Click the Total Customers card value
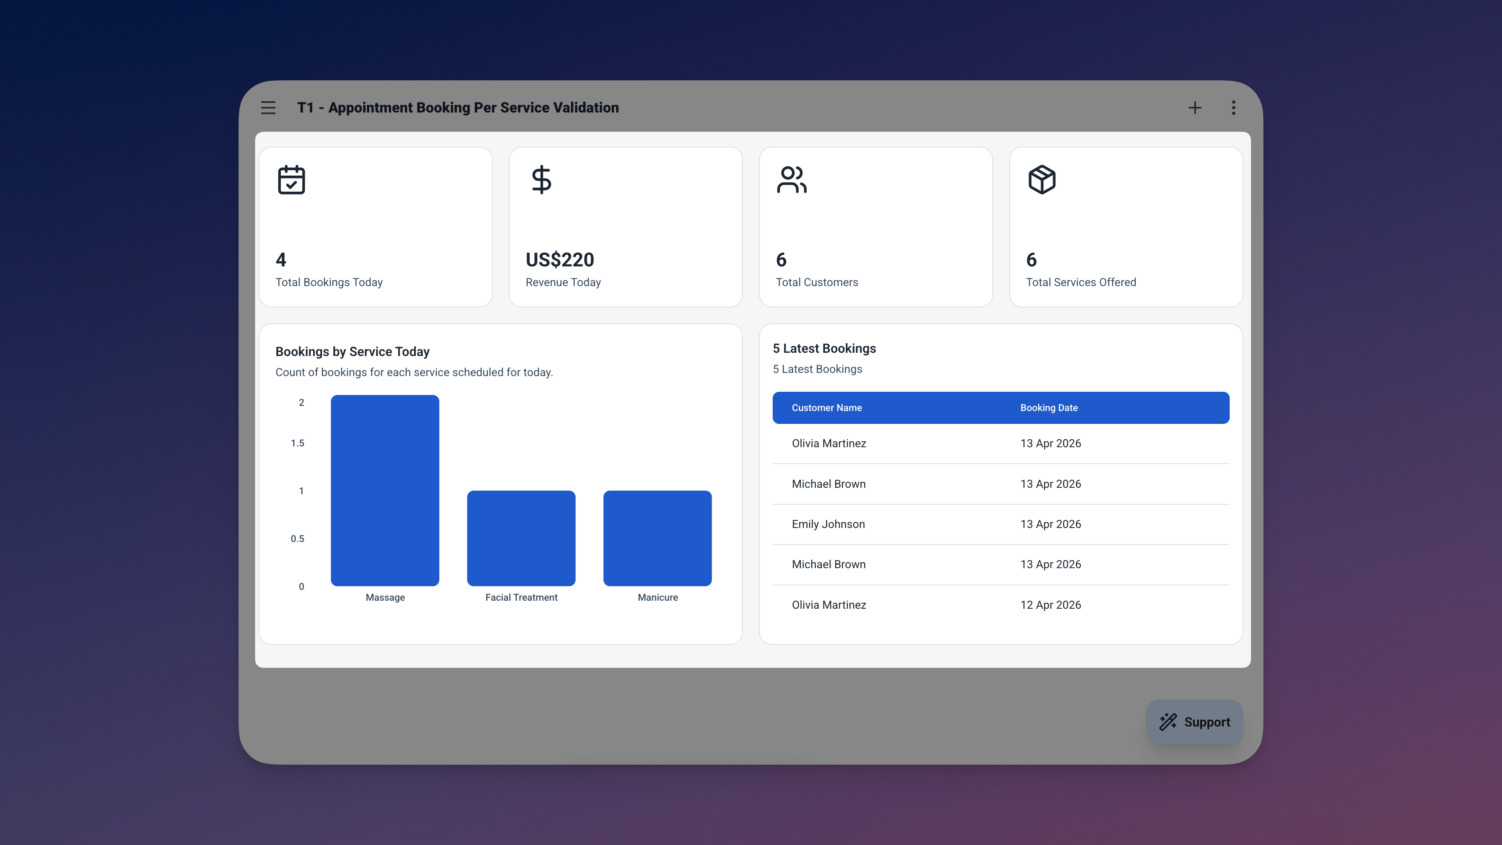Viewport: 1502px width, 845px height. (781, 260)
